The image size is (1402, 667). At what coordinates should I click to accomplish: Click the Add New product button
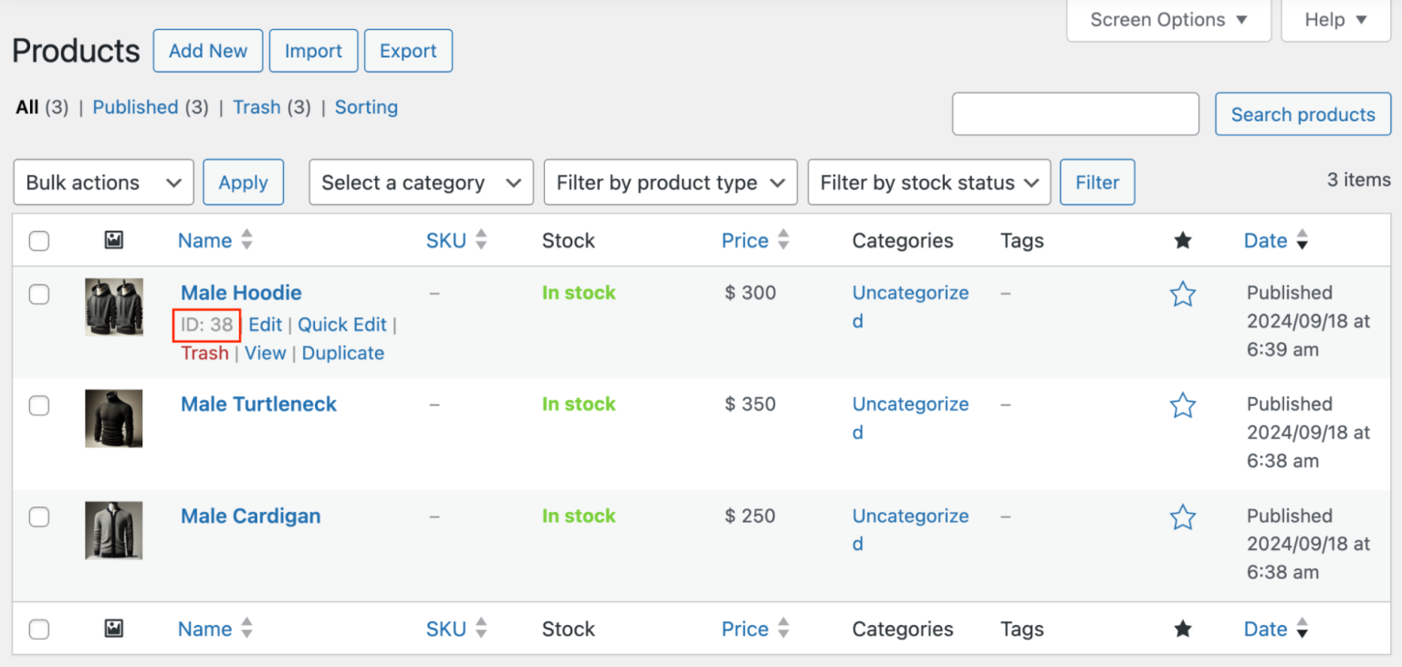207,50
